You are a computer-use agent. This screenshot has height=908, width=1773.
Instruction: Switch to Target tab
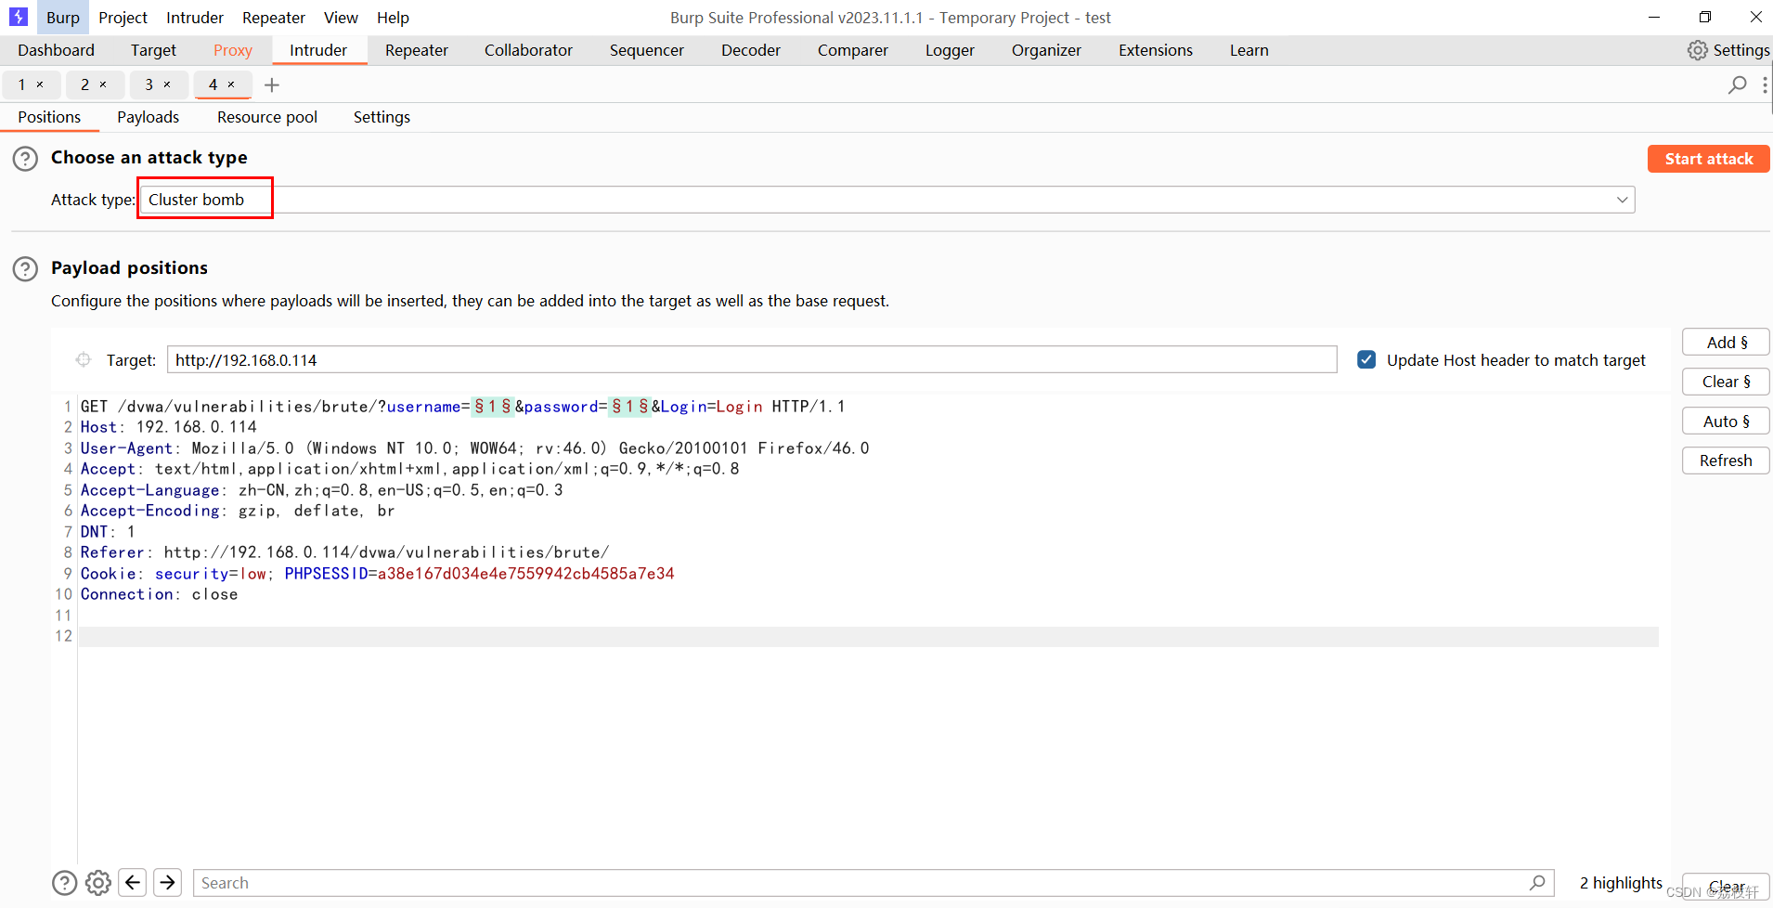153,50
